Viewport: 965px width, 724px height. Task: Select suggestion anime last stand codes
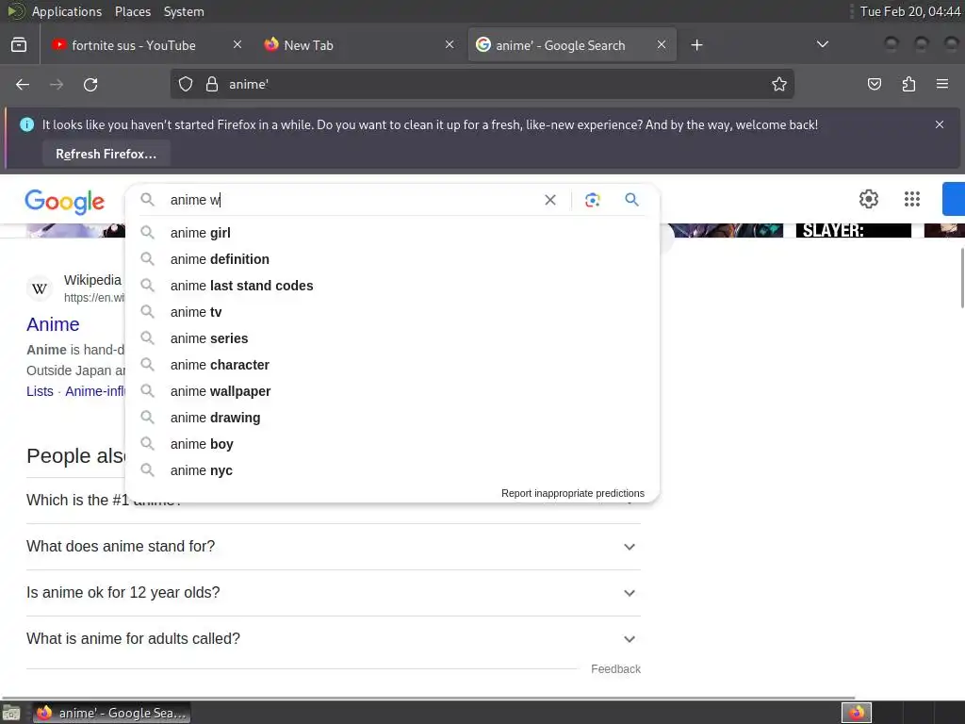392,286
